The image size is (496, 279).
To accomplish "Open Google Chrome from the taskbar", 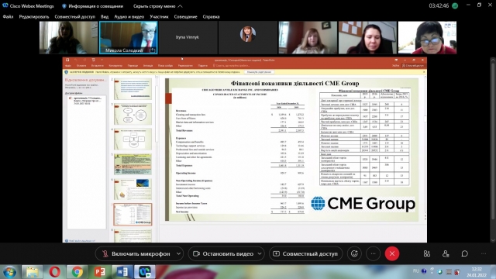I will tap(77, 272).
